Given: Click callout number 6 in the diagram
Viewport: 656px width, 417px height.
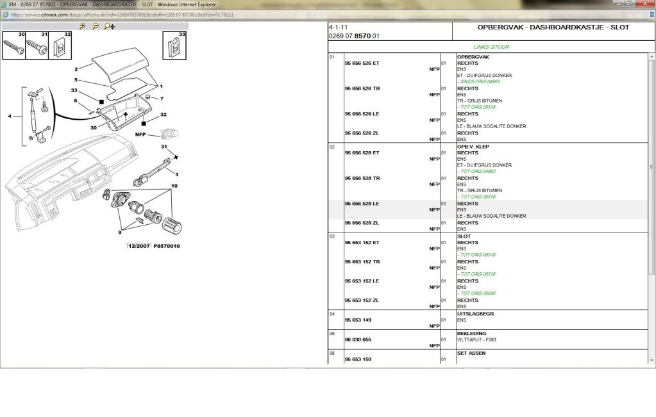Looking at the screenshot, I should click(76, 101).
